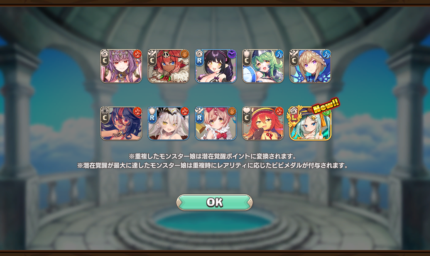Viewport: 430px width, 256px height.
Task: Select the dark blue and red haired girl card
Action: click(x=121, y=123)
